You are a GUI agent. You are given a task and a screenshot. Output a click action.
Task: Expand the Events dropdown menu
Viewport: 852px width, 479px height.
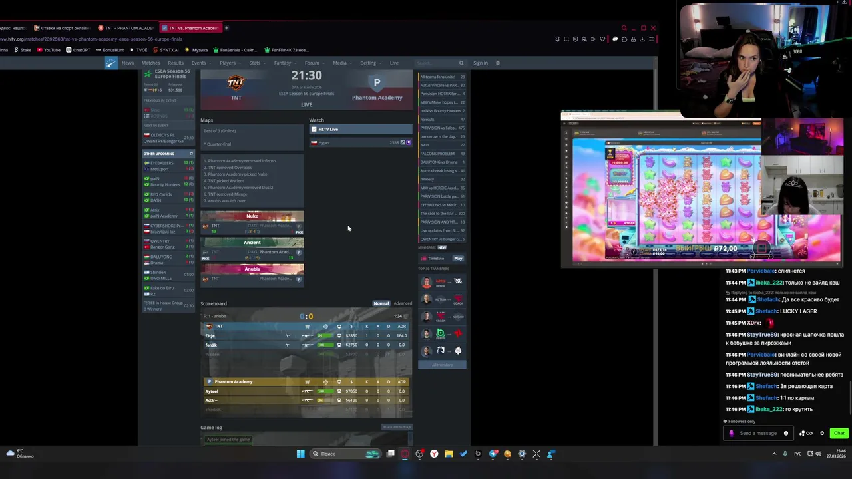pyautogui.click(x=200, y=63)
